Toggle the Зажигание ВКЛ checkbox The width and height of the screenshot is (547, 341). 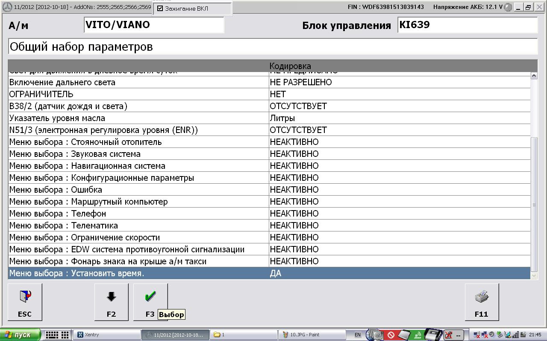click(x=160, y=9)
